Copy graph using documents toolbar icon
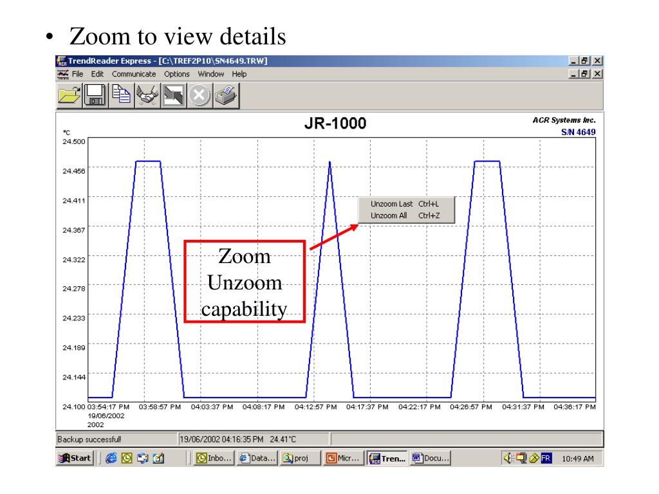Image resolution: width=659 pixels, height=494 pixels. tap(122, 95)
